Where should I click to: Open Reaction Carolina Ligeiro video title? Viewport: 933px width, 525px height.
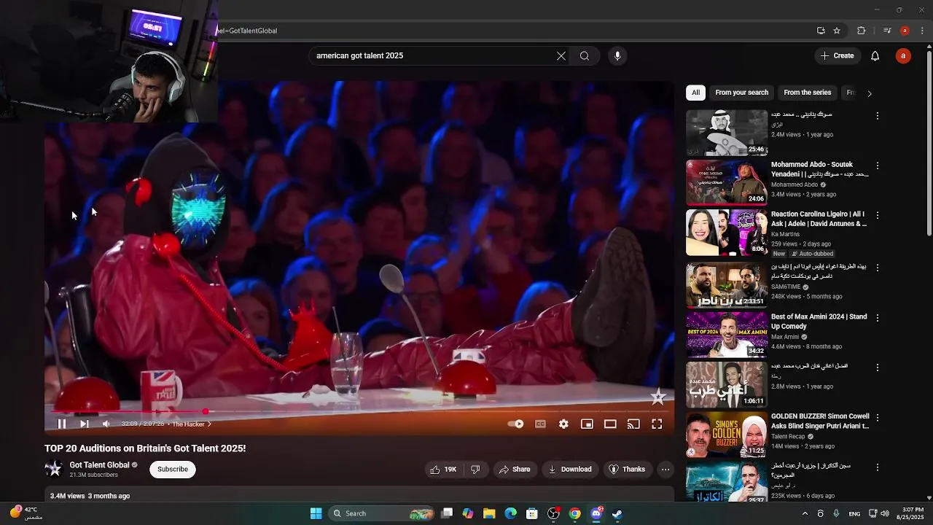coord(819,219)
